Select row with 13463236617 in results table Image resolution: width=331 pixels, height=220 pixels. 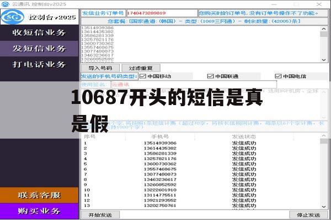[201, 180]
